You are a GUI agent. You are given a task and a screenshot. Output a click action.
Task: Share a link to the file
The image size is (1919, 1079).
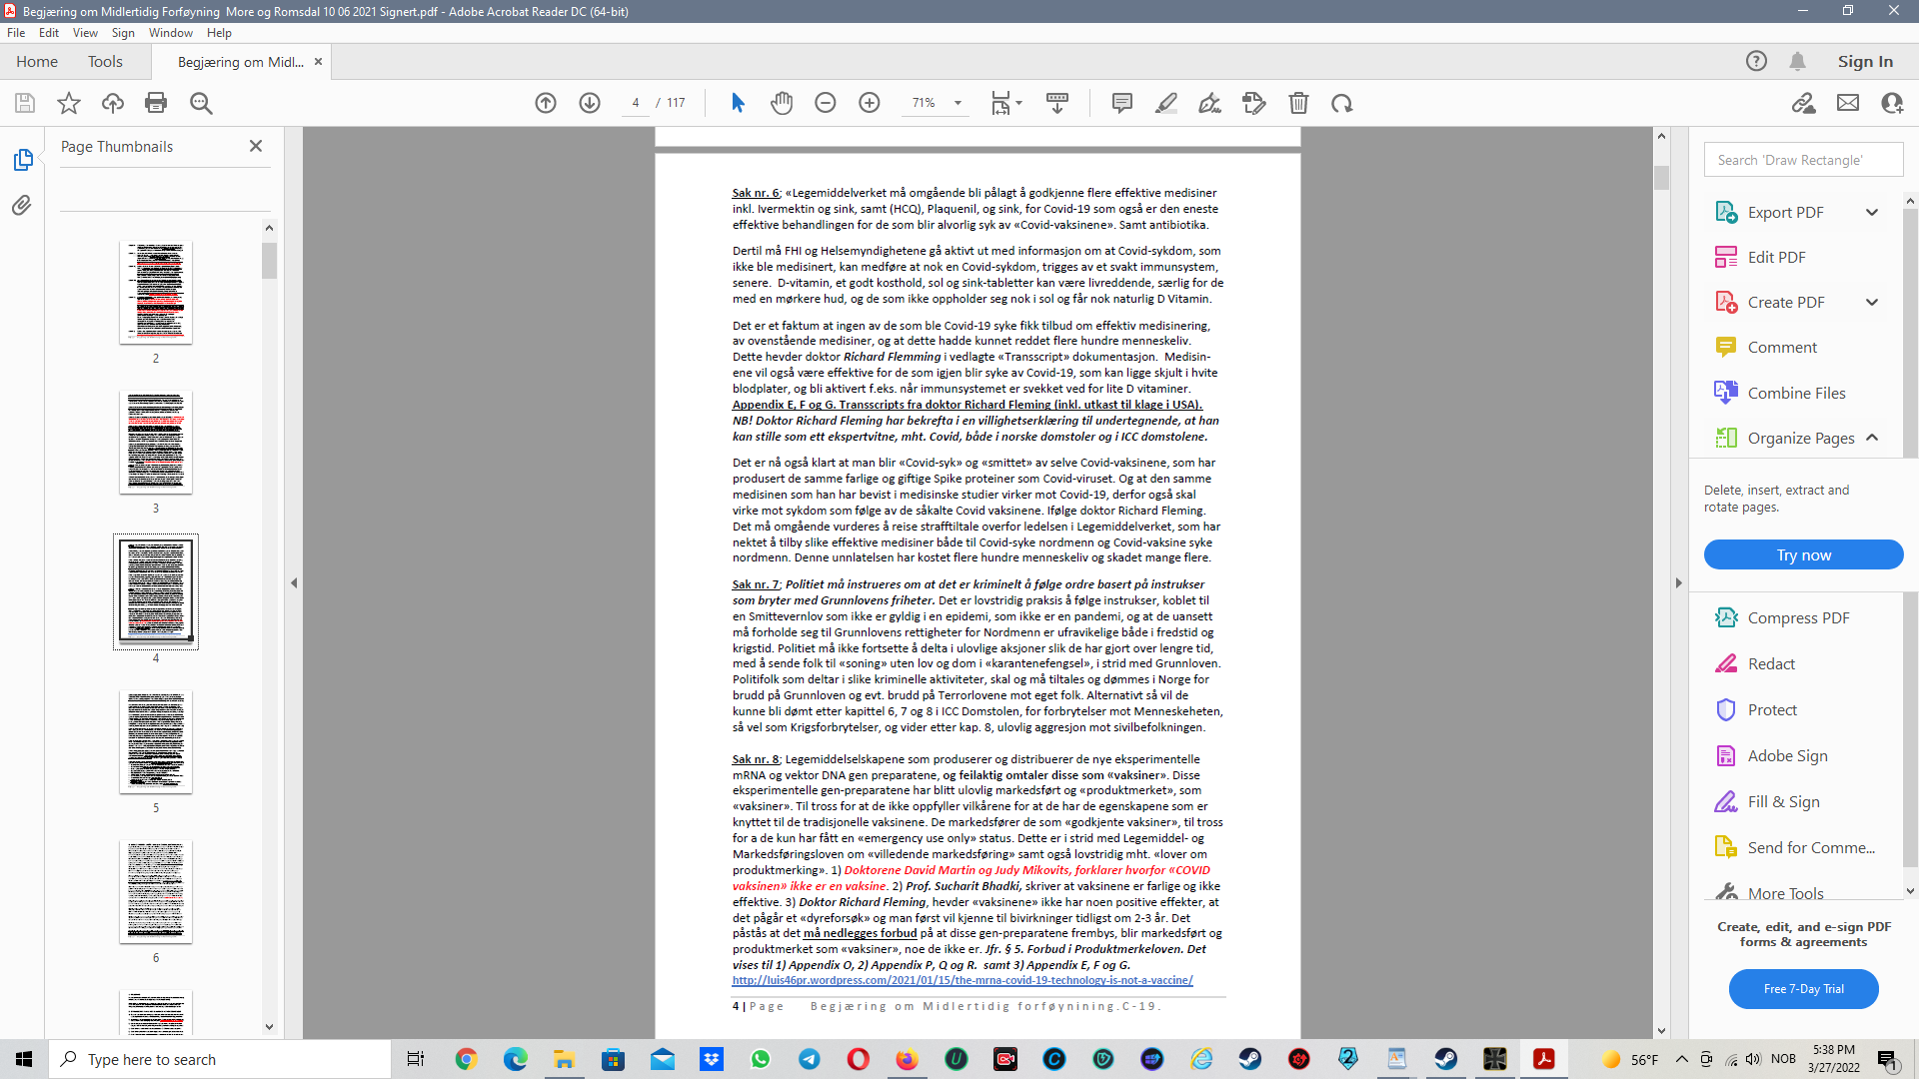coord(1804,103)
